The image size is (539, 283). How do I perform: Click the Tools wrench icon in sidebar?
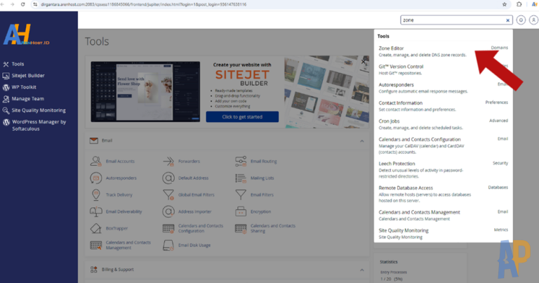point(6,65)
